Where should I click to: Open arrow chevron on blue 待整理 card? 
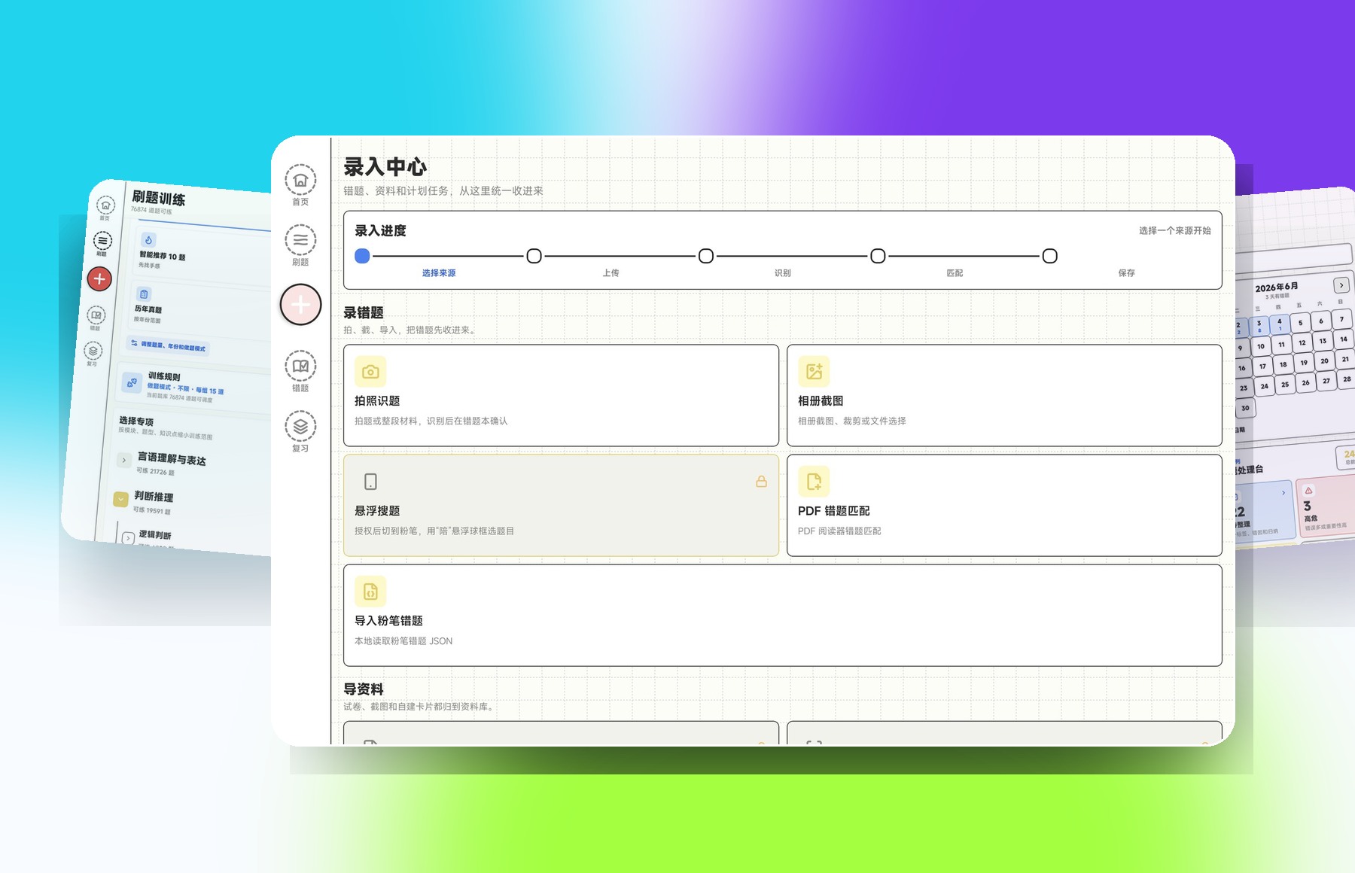[x=1283, y=493]
